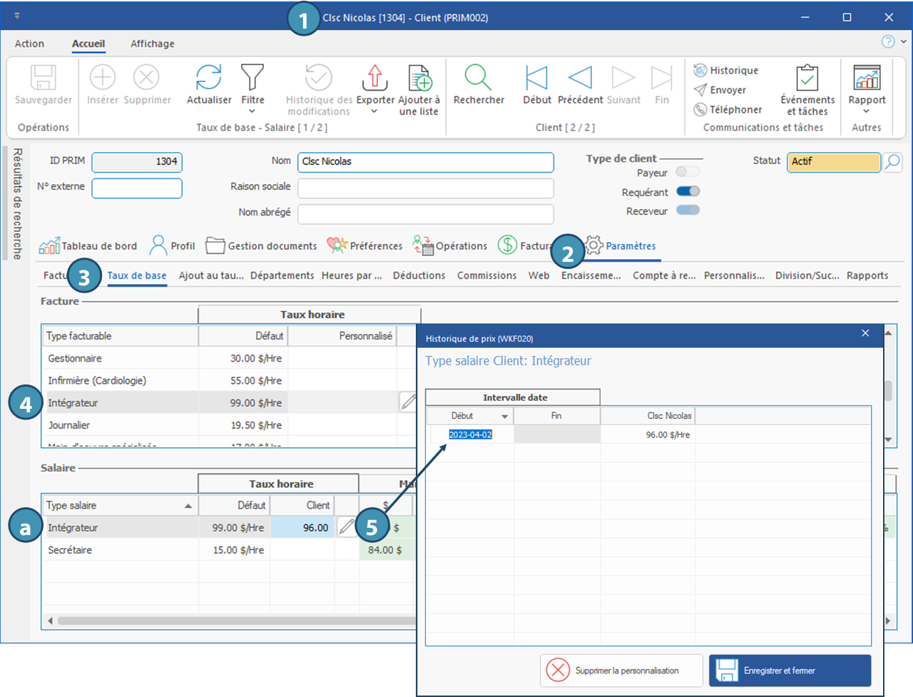Open the Rechercher search tool

tap(478, 78)
